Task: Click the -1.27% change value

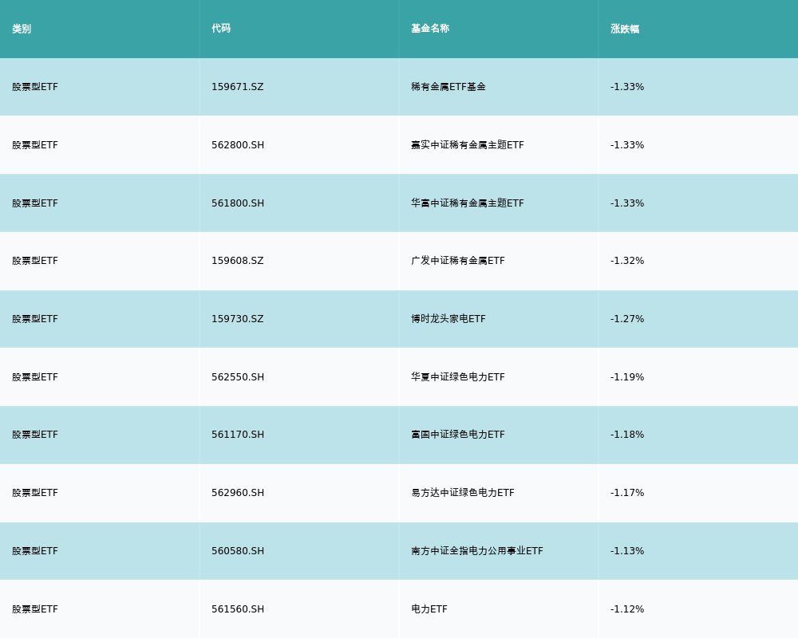Action: (x=627, y=319)
